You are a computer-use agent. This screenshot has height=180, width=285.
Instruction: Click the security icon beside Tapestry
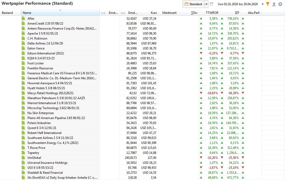tap(23, 153)
